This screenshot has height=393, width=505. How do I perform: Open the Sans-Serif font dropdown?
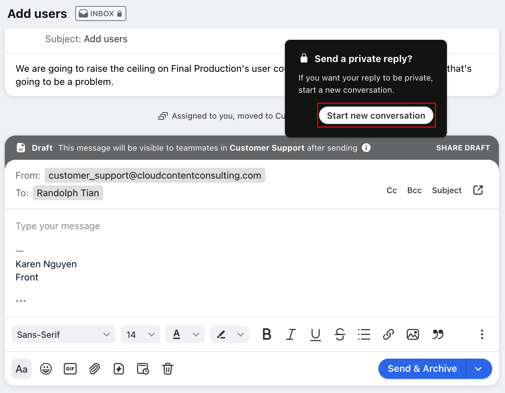point(63,334)
